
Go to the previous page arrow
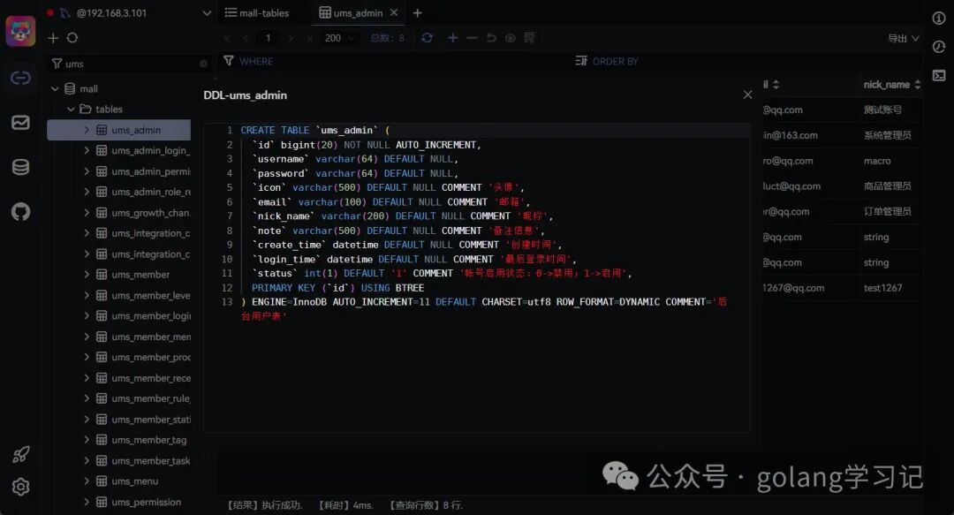pos(246,38)
